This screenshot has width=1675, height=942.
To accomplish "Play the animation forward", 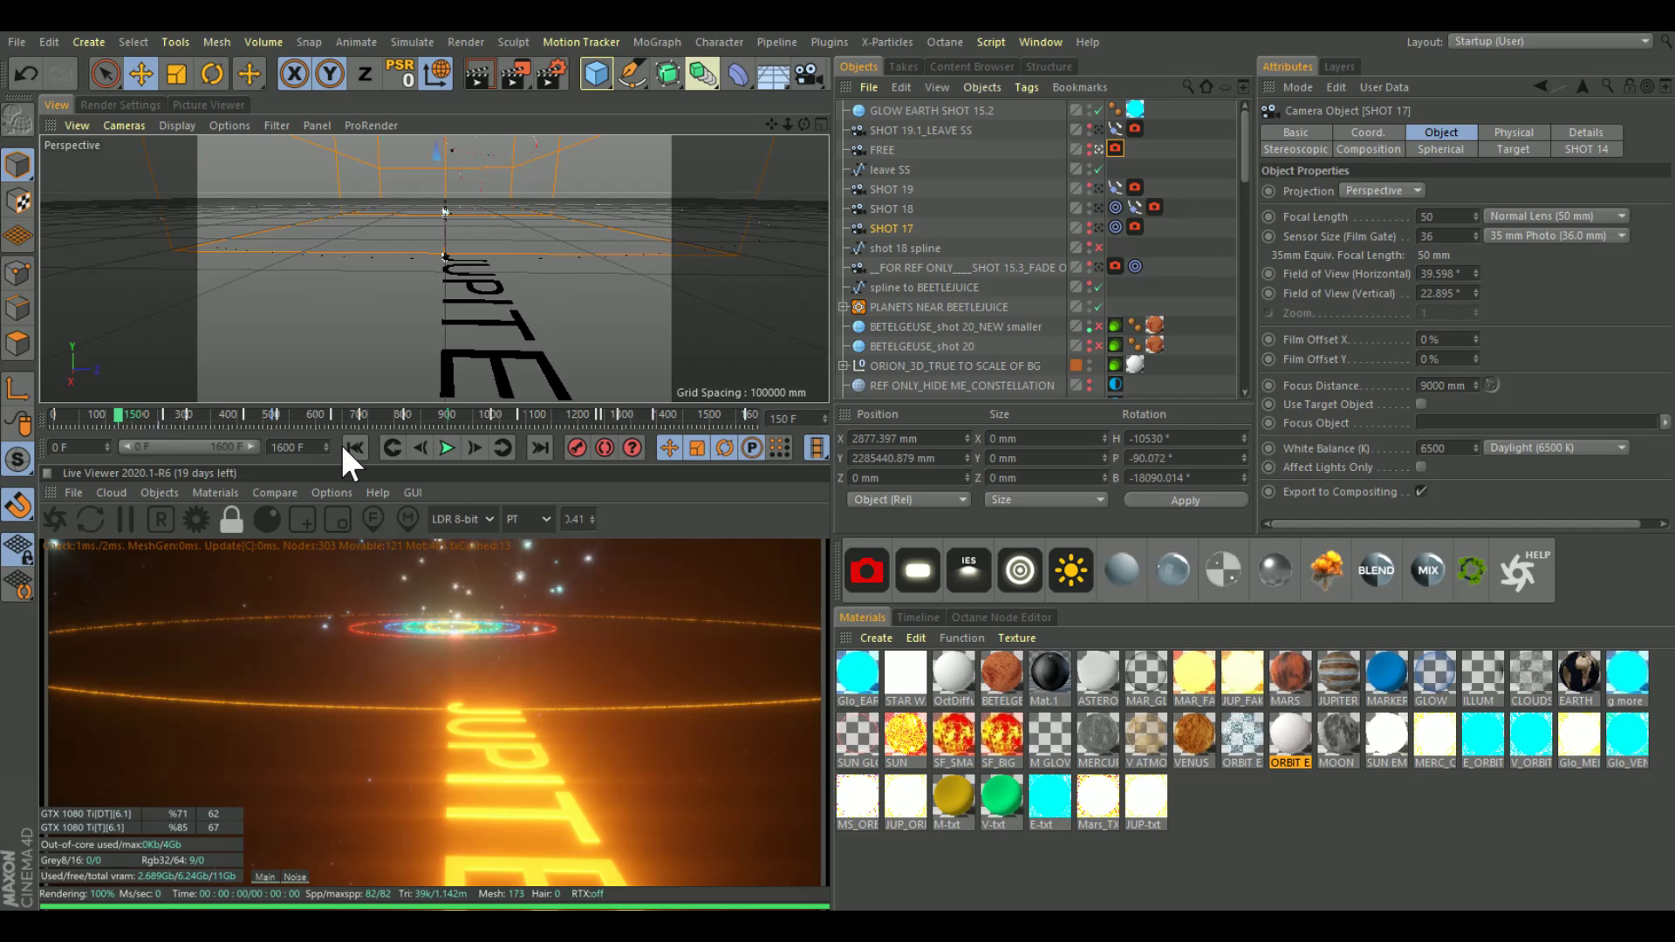I will tap(447, 448).
